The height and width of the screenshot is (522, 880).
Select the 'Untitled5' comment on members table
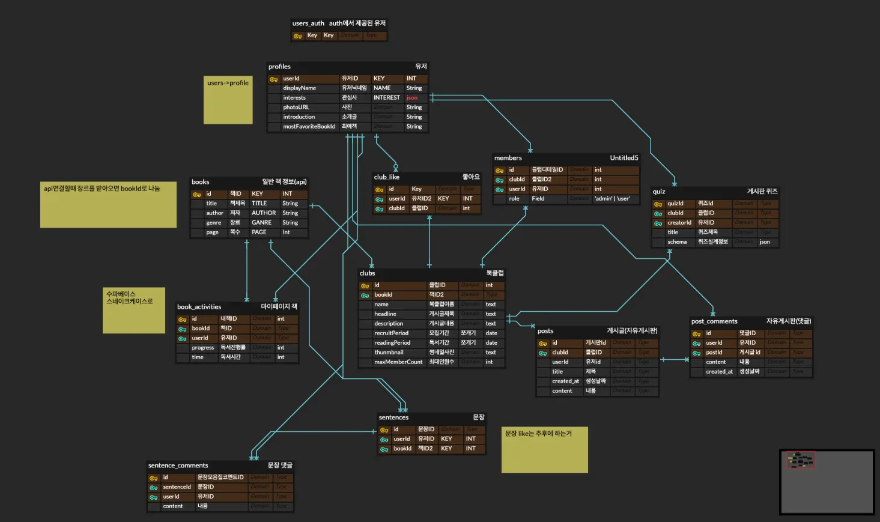pyautogui.click(x=624, y=158)
